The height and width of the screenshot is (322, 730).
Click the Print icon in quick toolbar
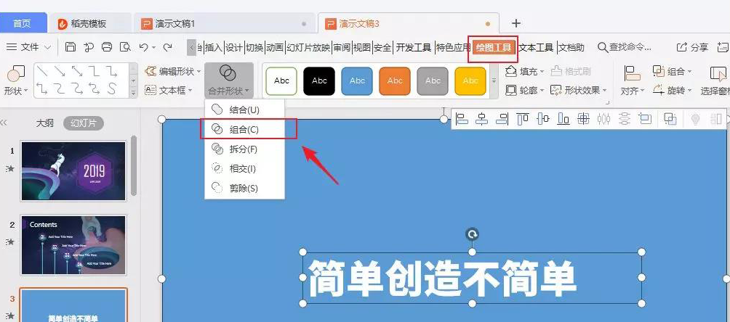tap(107, 47)
